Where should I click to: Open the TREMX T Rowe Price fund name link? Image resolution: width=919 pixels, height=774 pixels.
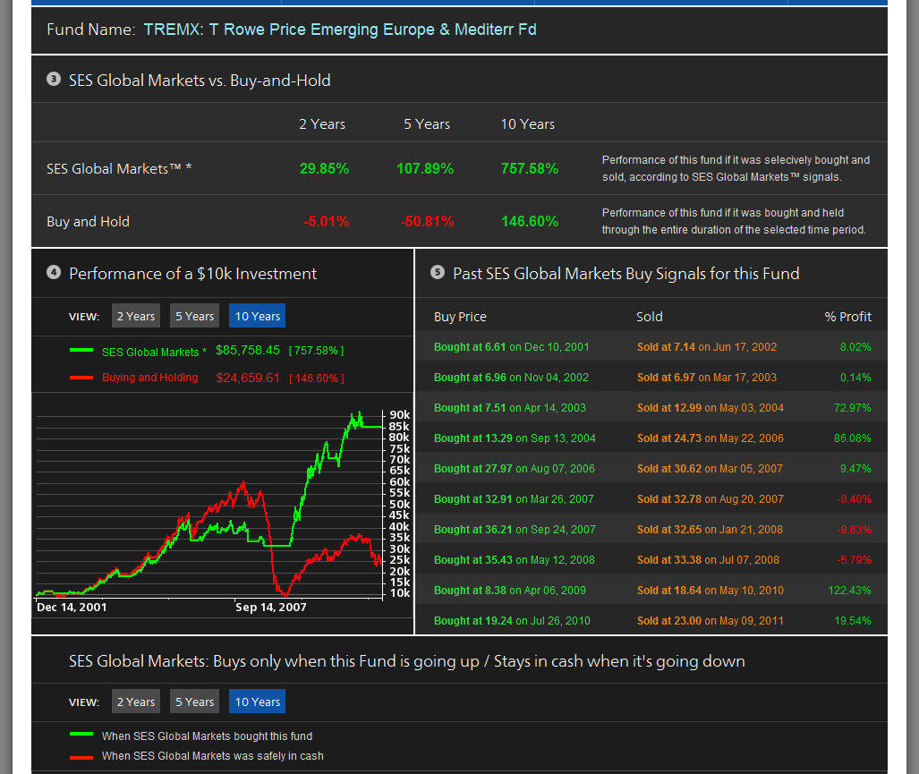(340, 30)
